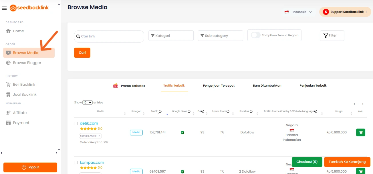Switch to Traffic Terbaik tab
The height and width of the screenshot is (174, 373).
(174, 85)
